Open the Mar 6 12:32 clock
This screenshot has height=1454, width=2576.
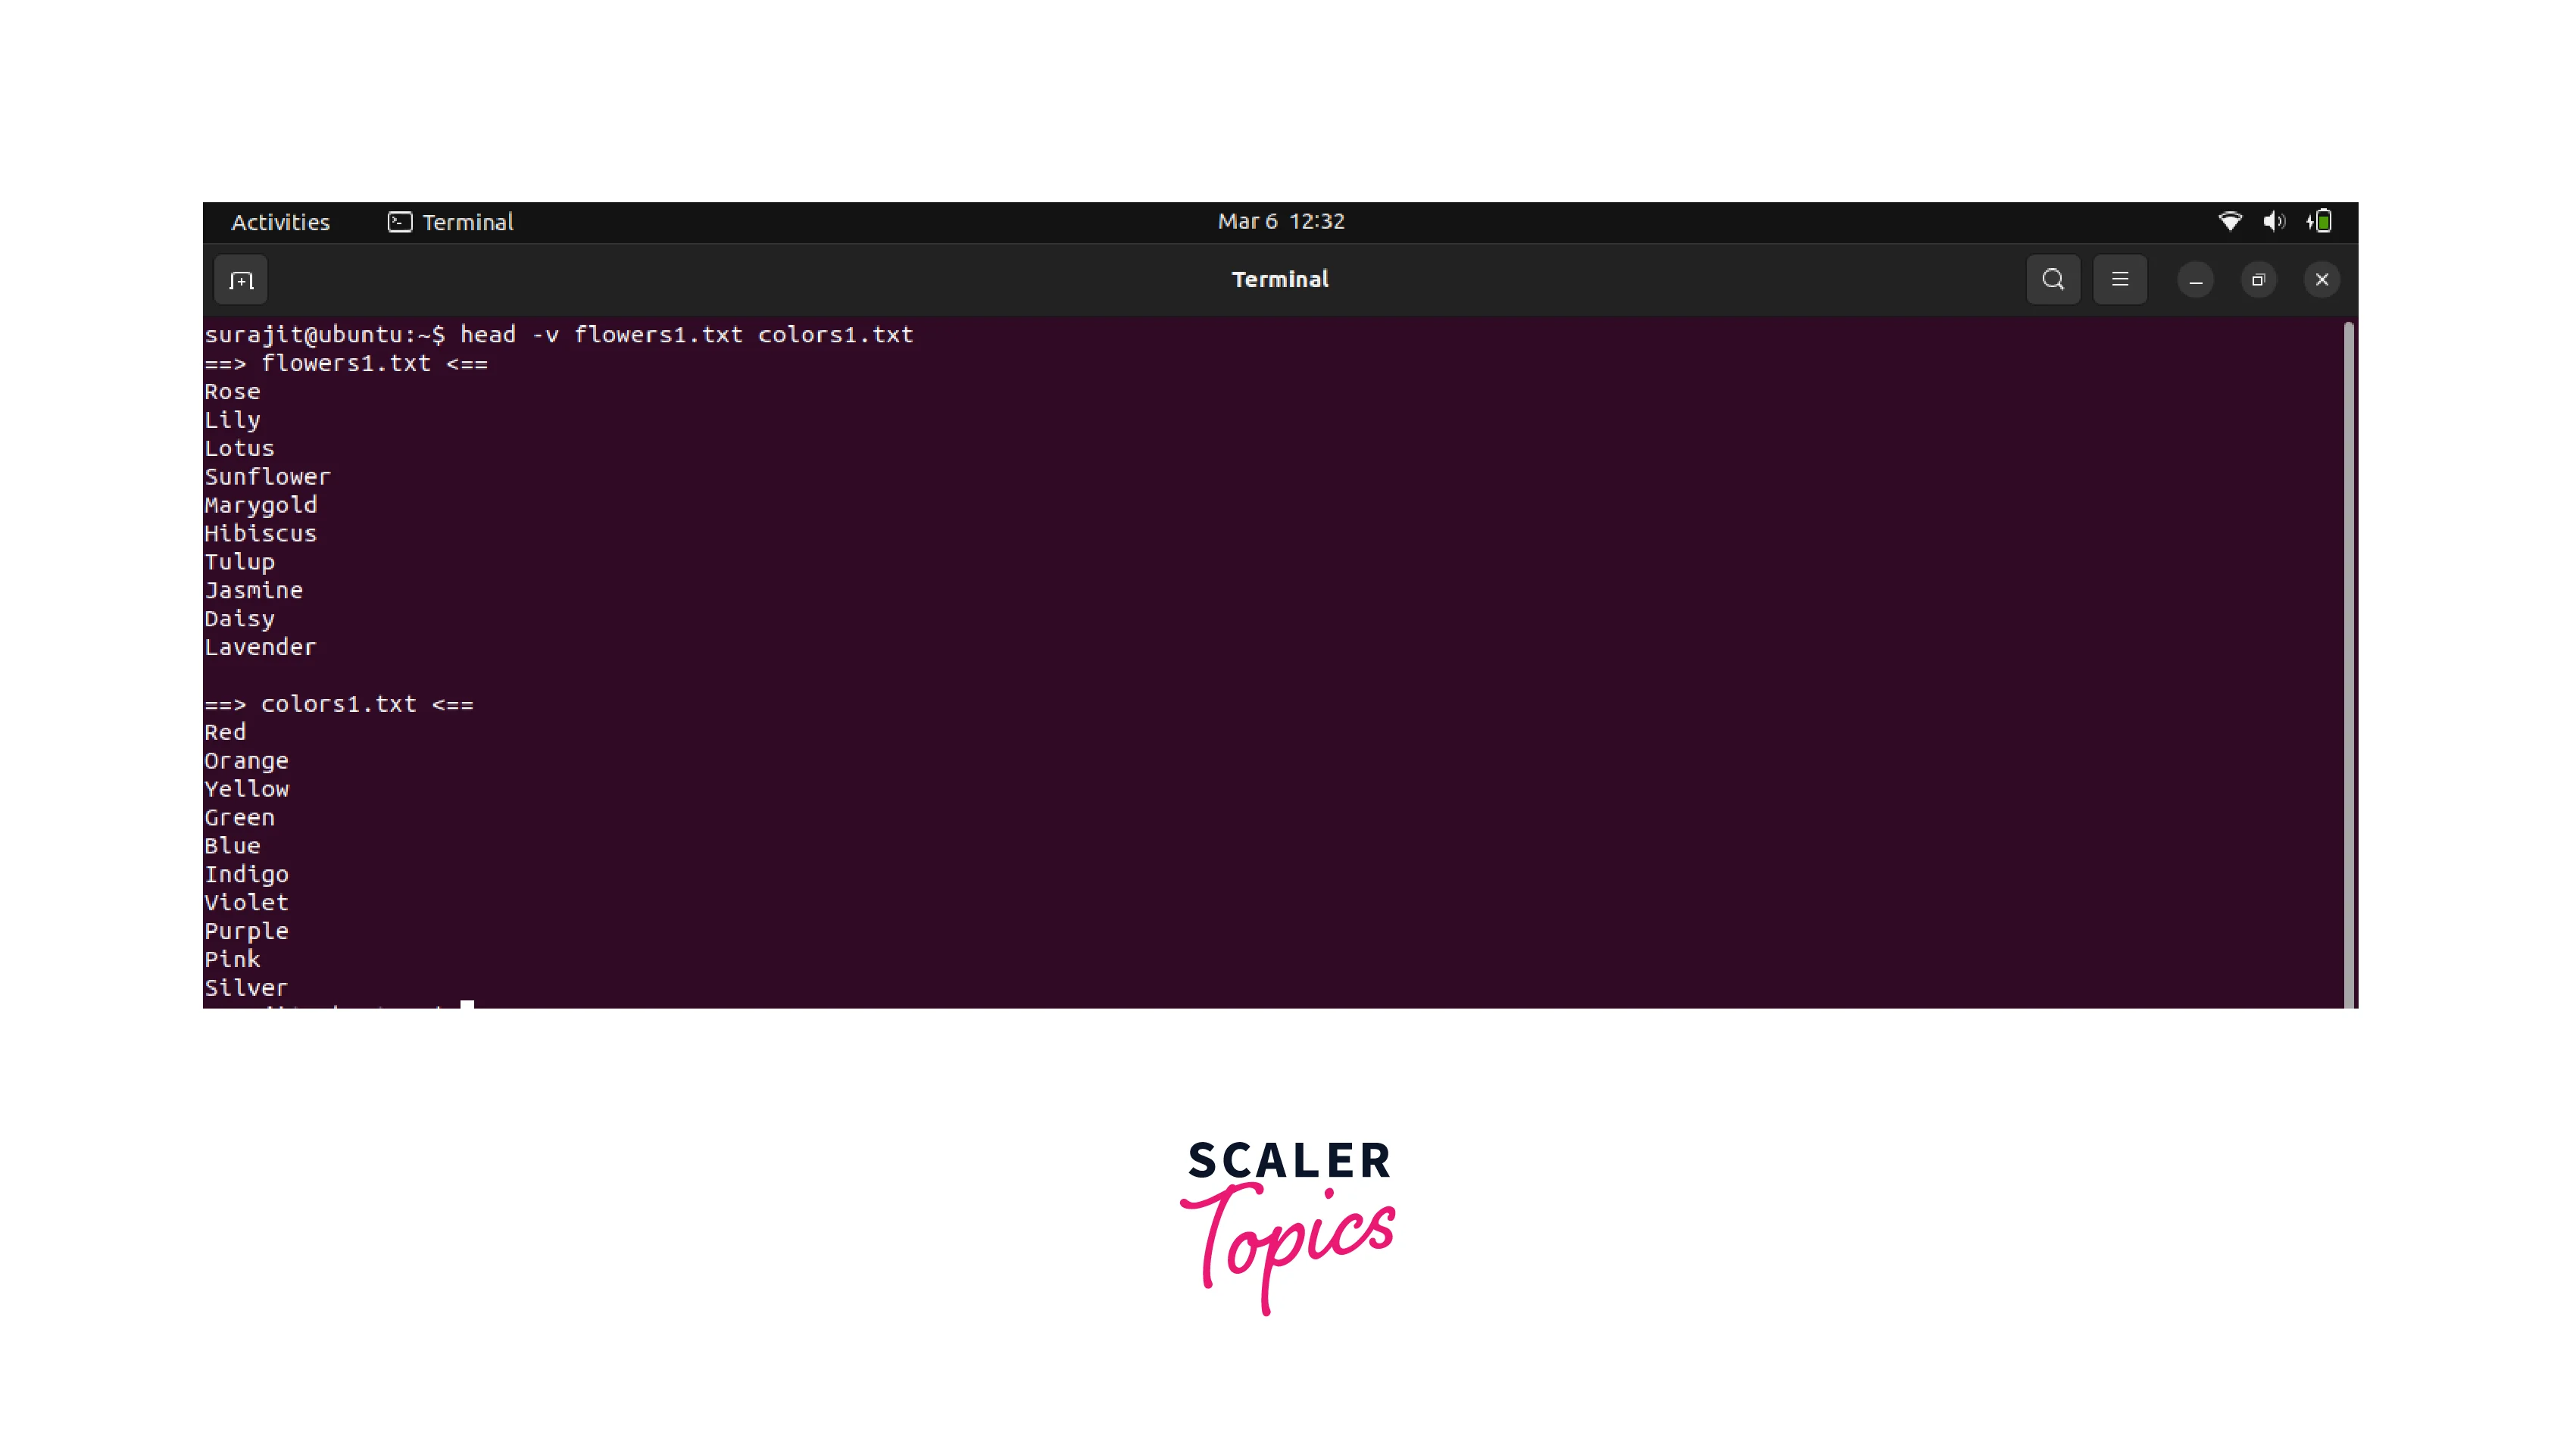tap(1280, 221)
